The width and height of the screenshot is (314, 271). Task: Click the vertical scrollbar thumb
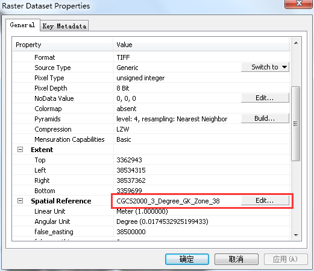click(x=295, y=124)
